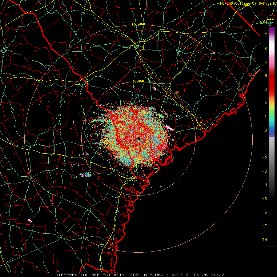Click the red band of the color bar
Screen dimensions: 277x277
coord(272,83)
